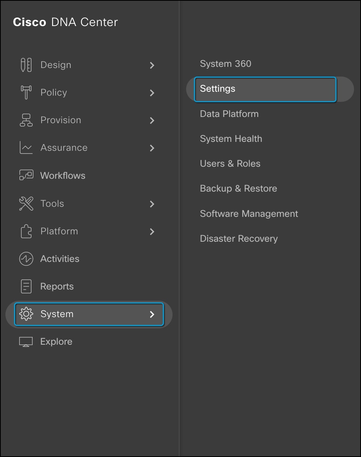Image resolution: width=361 pixels, height=457 pixels.
Task: Click the Explore monitor icon
Action: (26, 341)
